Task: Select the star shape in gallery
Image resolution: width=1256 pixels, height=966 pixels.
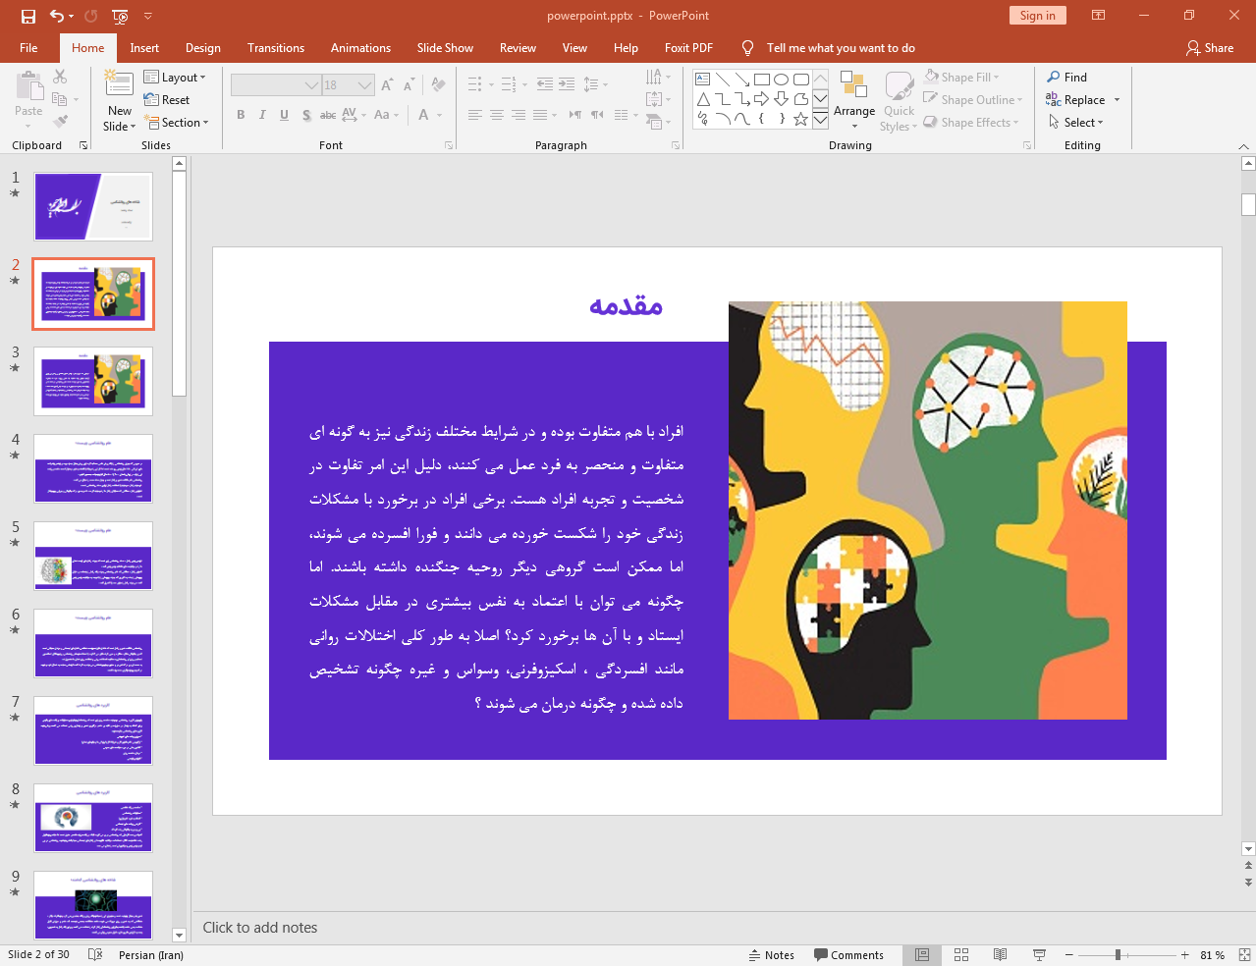Action: (x=800, y=119)
